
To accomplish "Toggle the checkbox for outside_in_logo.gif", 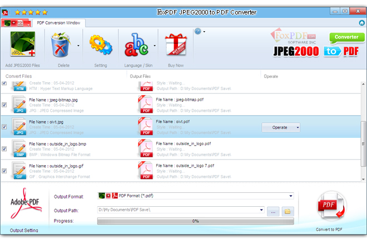I will coord(4,171).
